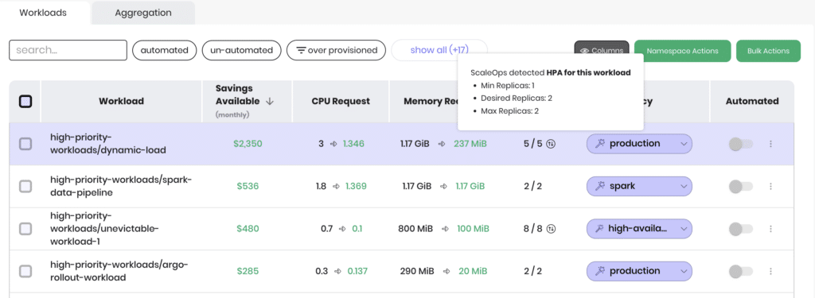Click the HPA icon beside 8 / 8 replicas
The image size is (815, 298).
point(551,228)
